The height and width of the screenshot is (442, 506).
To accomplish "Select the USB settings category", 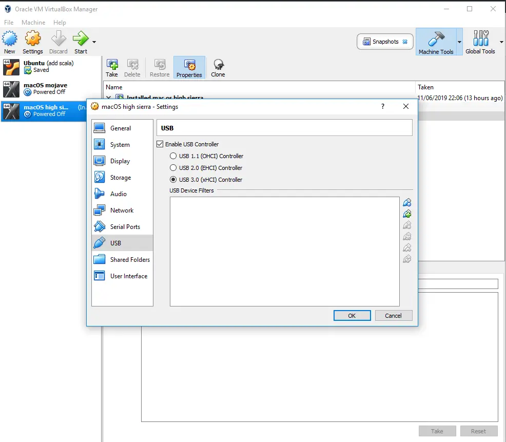I will point(122,243).
